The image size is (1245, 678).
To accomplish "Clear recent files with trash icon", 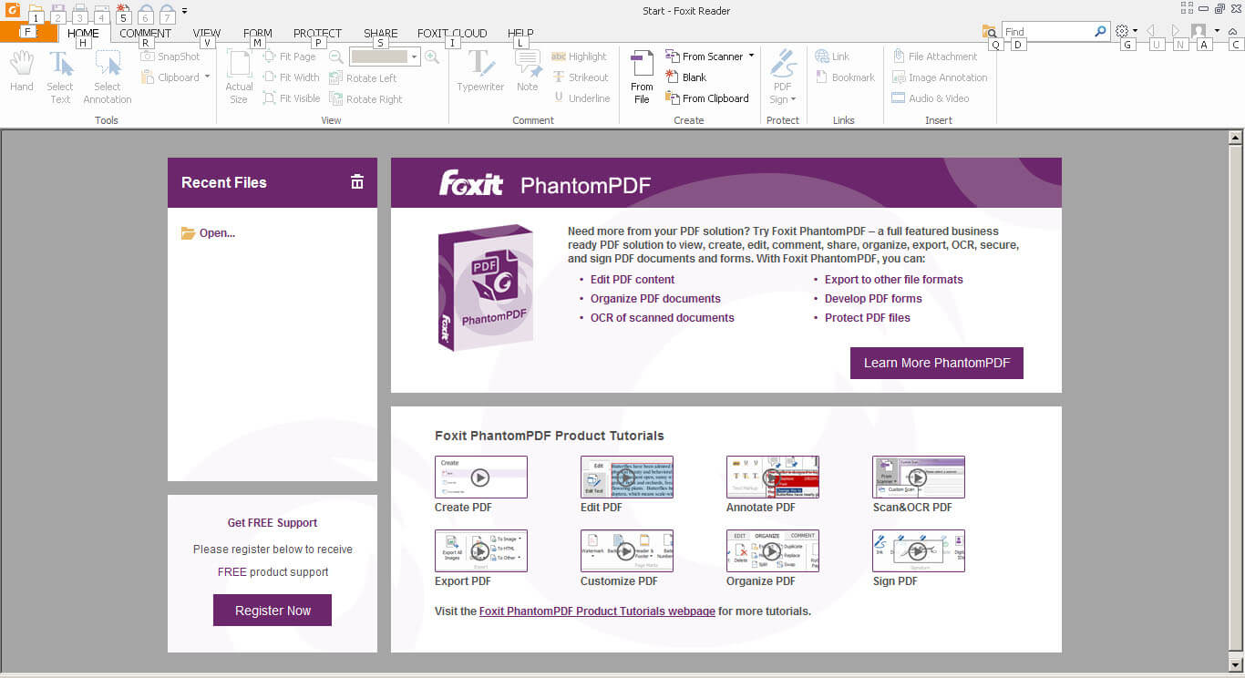I will tap(357, 182).
